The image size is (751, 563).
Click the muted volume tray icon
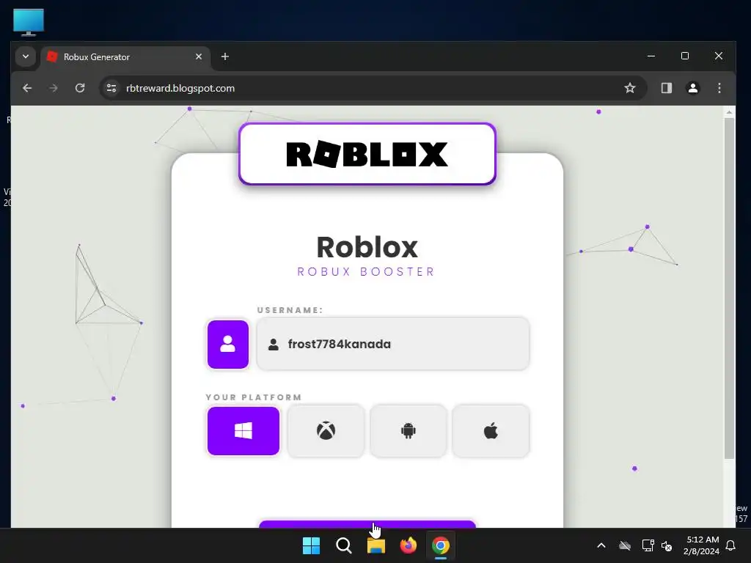tap(667, 545)
